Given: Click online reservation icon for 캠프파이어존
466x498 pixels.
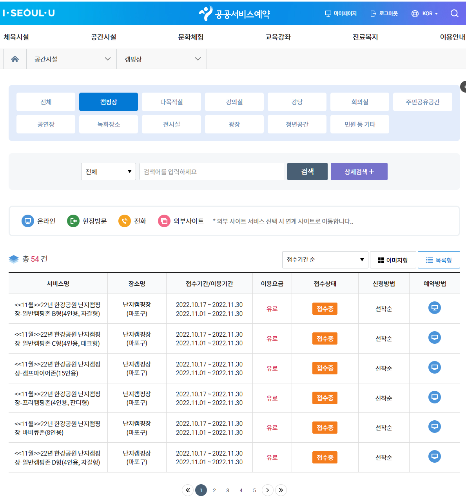Looking at the screenshot, I should (435, 367).
